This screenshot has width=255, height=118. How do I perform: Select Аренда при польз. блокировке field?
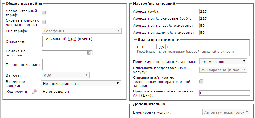225,26
